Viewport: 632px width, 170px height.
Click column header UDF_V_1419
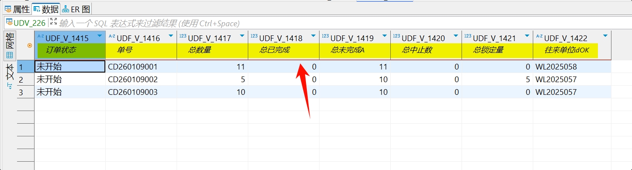(352, 38)
